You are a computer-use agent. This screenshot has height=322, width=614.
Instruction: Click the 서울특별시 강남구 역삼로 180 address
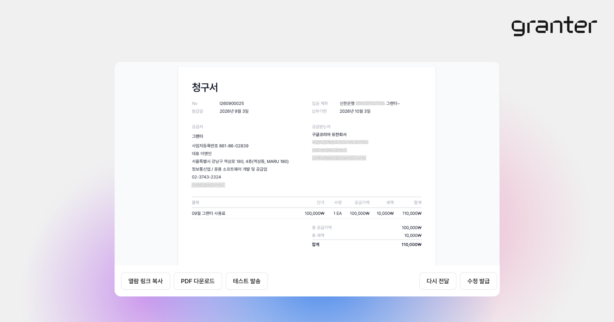pyautogui.click(x=240, y=162)
